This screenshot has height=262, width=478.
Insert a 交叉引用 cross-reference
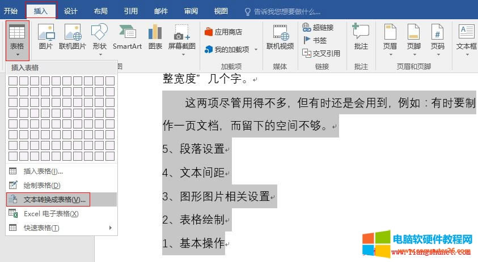click(321, 53)
